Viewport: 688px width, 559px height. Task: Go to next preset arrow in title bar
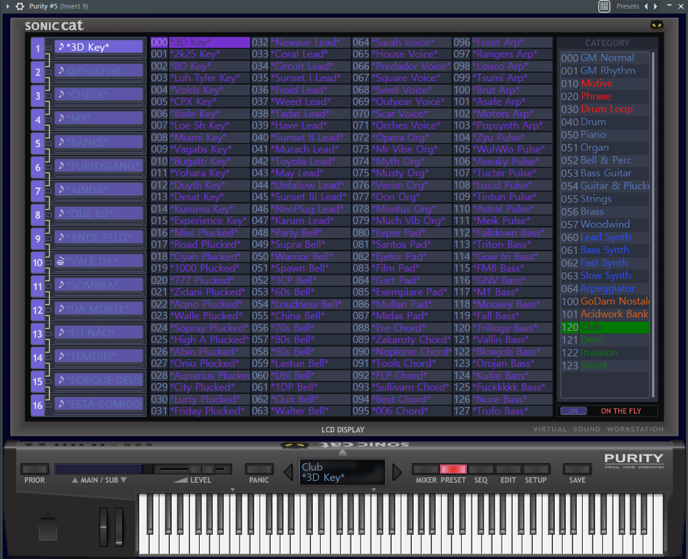(x=656, y=6)
